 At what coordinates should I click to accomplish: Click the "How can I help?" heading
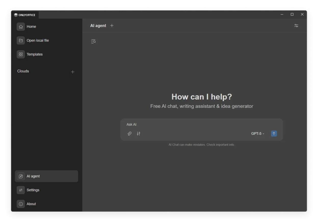(202, 97)
